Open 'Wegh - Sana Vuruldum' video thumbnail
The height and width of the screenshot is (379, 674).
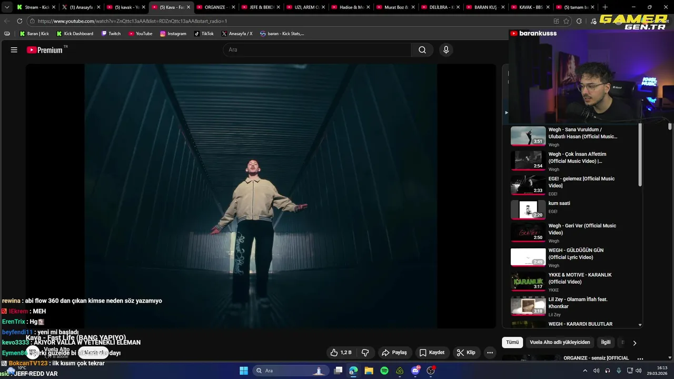(528, 136)
